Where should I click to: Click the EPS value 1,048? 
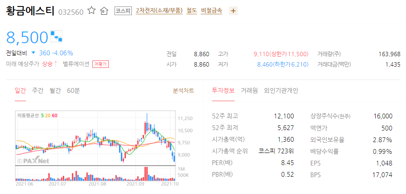[385, 163]
